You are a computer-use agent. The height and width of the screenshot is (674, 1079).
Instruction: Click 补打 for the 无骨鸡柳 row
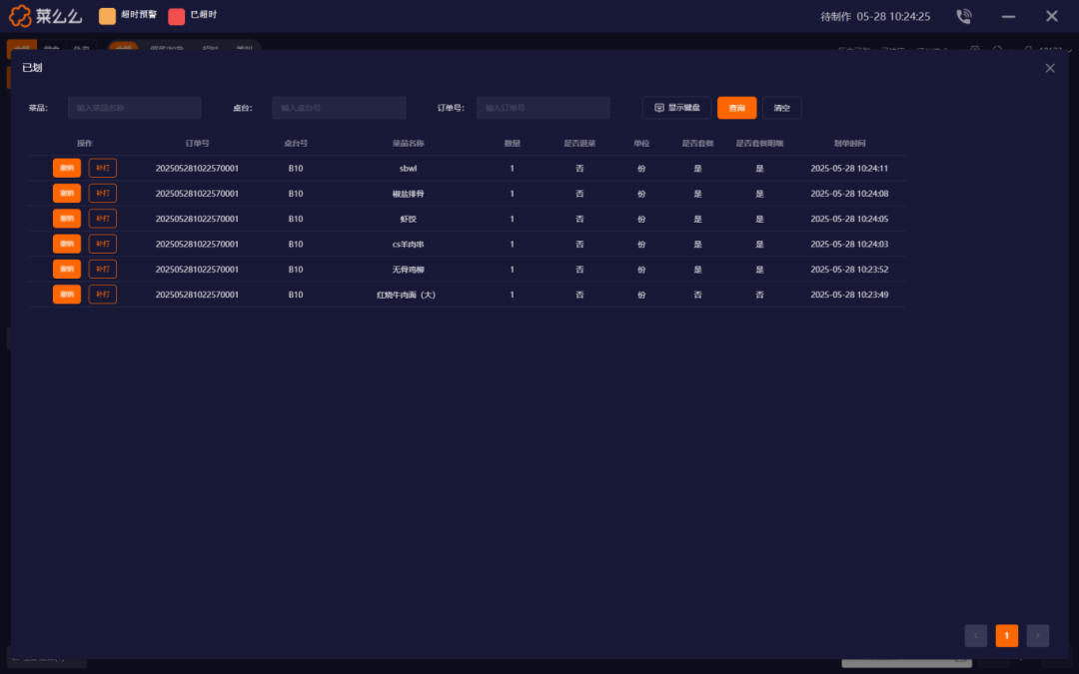102,270
